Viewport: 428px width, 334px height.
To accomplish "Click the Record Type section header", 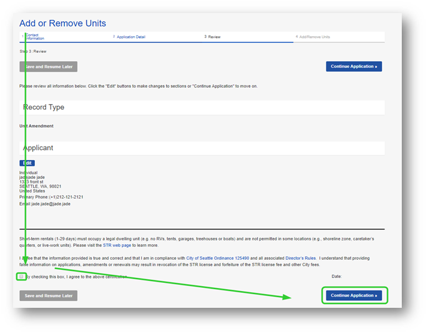I will (x=44, y=107).
